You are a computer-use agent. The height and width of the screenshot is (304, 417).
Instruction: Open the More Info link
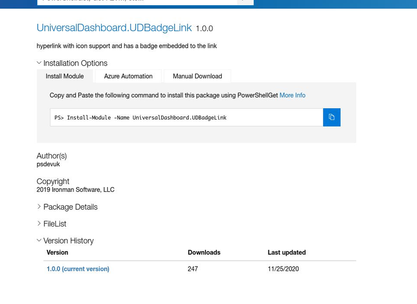pyautogui.click(x=292, y=96)
